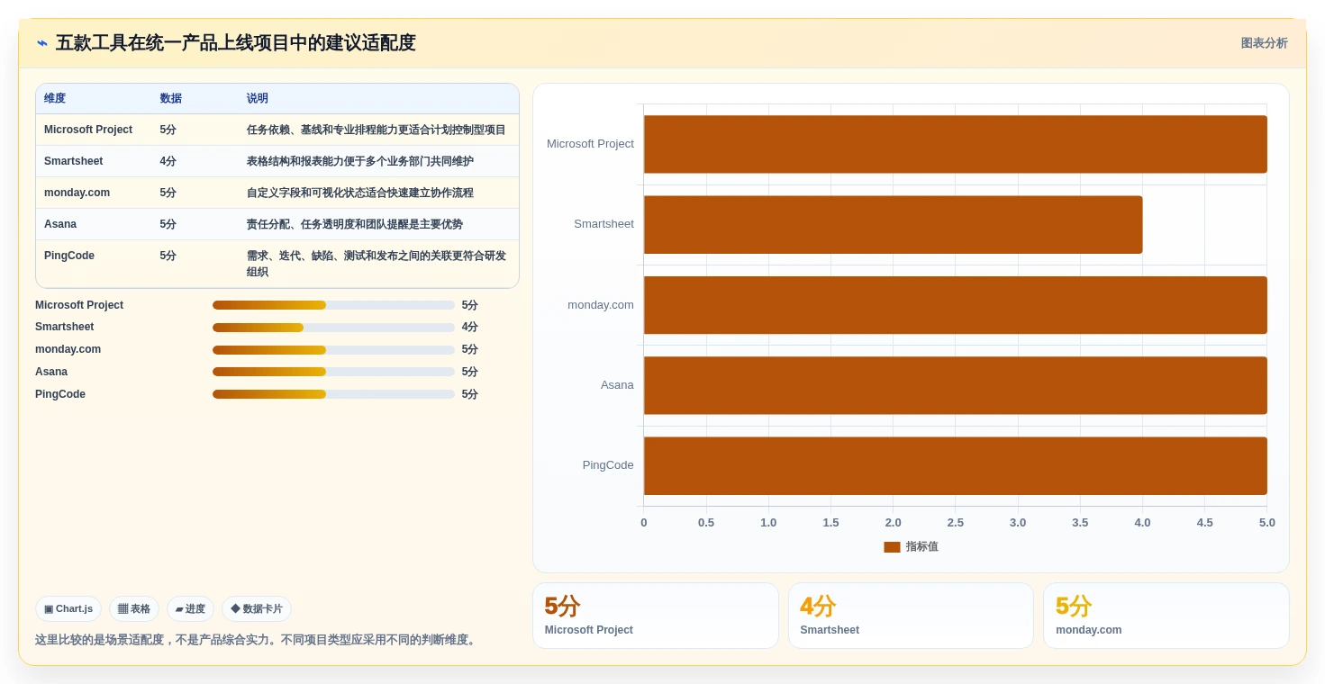Click the 4.0 tick on the chart axis
The image size is (1325, 684).
(x=1142, y=523)
